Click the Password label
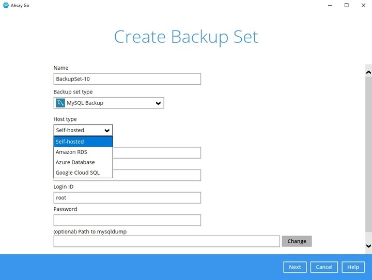This screenshot has width=372, height=280. 65,209
